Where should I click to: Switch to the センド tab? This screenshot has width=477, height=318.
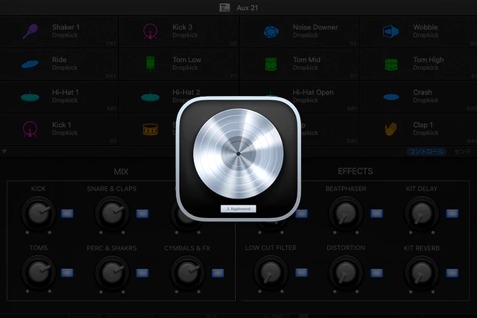pos(462,151)
